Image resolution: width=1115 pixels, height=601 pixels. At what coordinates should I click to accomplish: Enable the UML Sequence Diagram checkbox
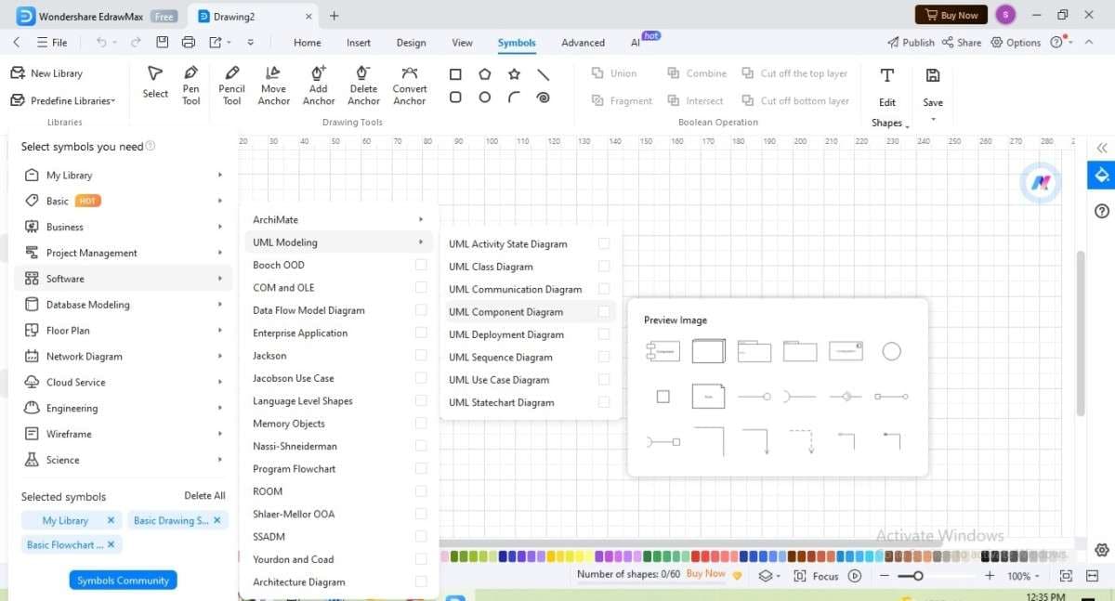(604, 357)
